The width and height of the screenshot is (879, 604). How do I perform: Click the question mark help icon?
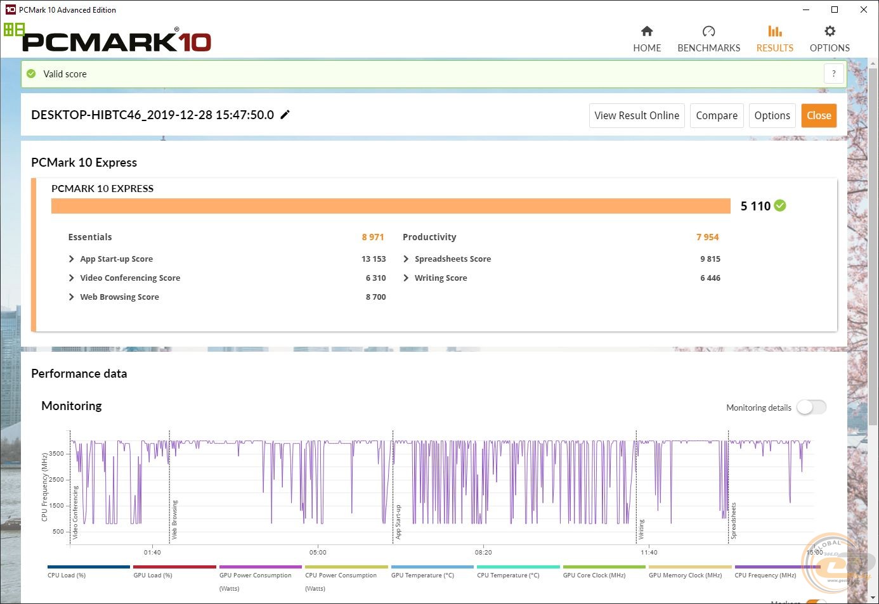[834, 74]
